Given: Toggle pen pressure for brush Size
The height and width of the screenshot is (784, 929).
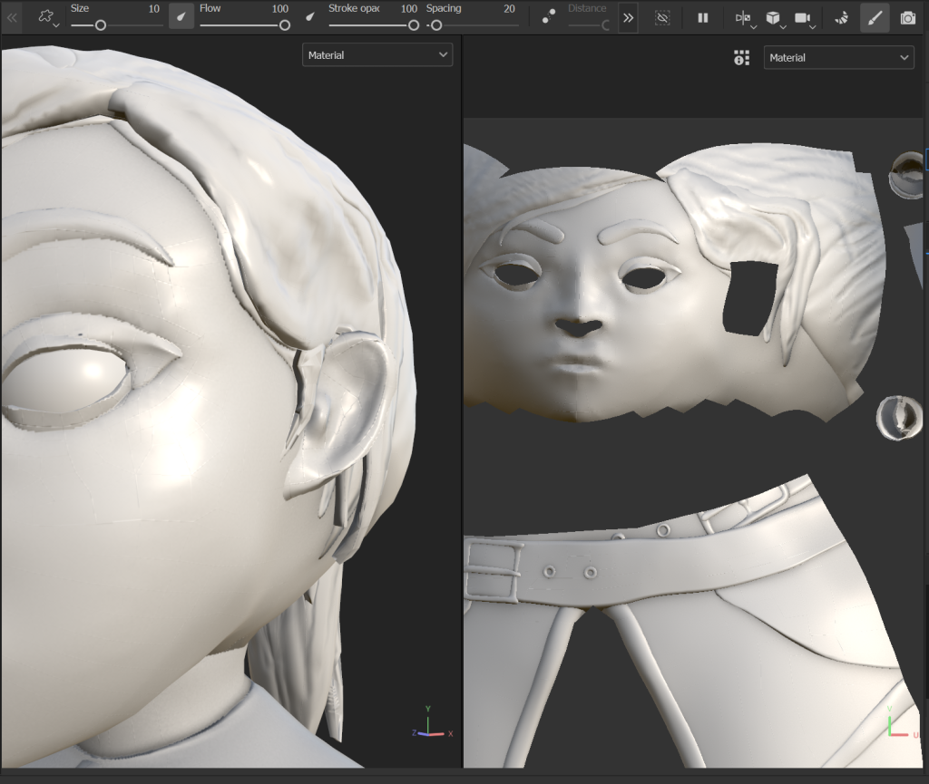Looking at the screenshot, I should tap(181, 16).
